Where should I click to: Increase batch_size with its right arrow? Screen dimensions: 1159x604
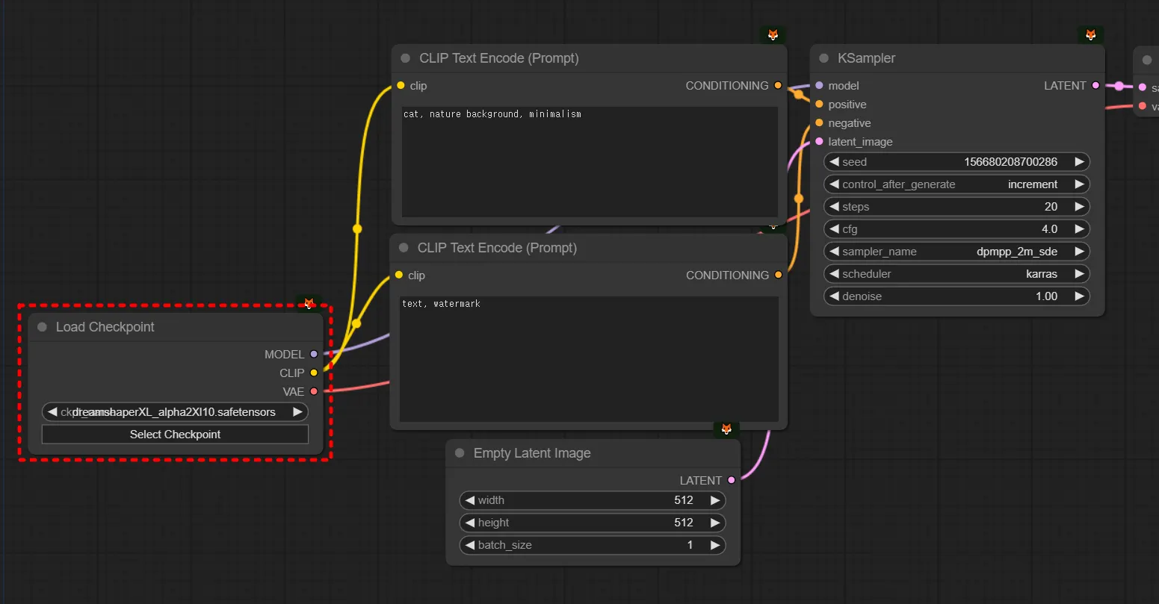tap(715, 545)
